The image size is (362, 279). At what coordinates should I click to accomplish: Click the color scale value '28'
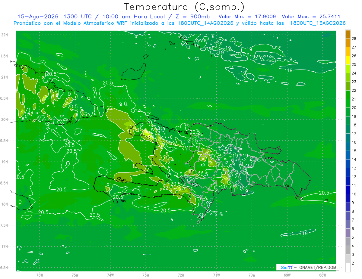pos(354,38)
